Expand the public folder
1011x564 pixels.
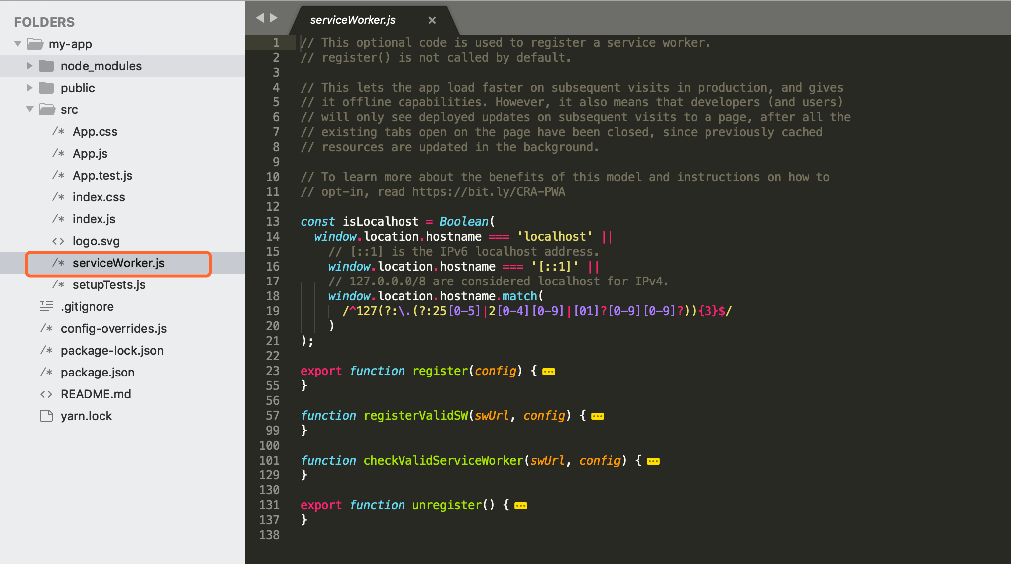pyautogui.click(x=29, y=88)
